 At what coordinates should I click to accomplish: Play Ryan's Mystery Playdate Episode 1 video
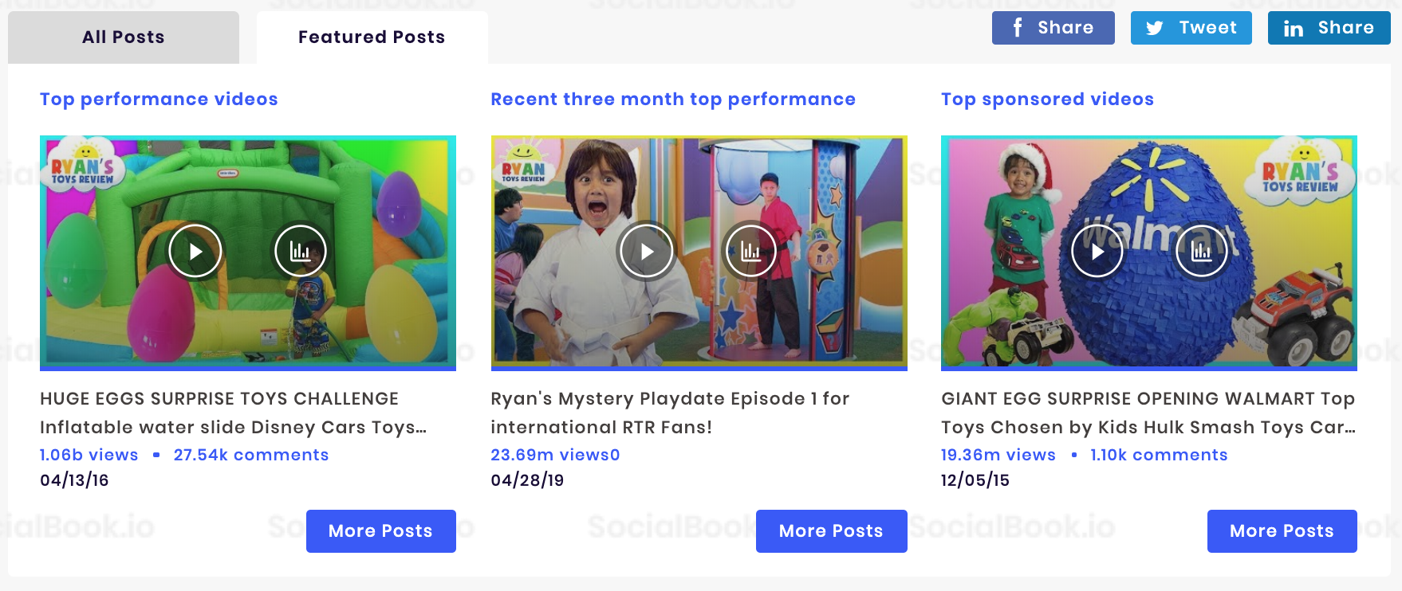647,251
